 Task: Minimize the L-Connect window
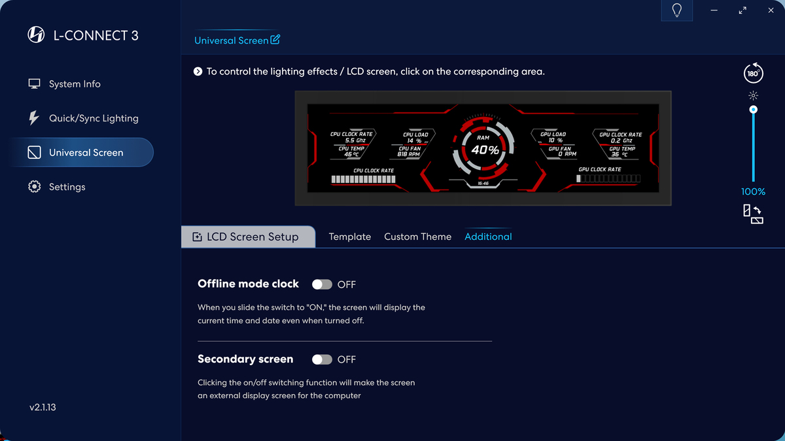click(x=714, y=10)
